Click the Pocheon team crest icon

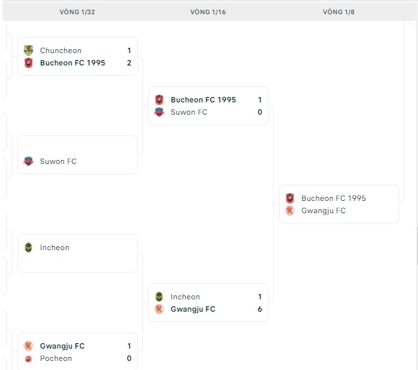click(x=28, y=358)
